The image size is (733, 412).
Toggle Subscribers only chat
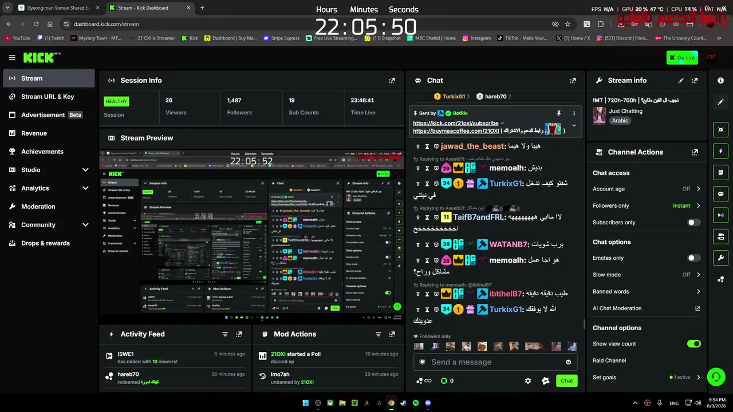[693, 223]
